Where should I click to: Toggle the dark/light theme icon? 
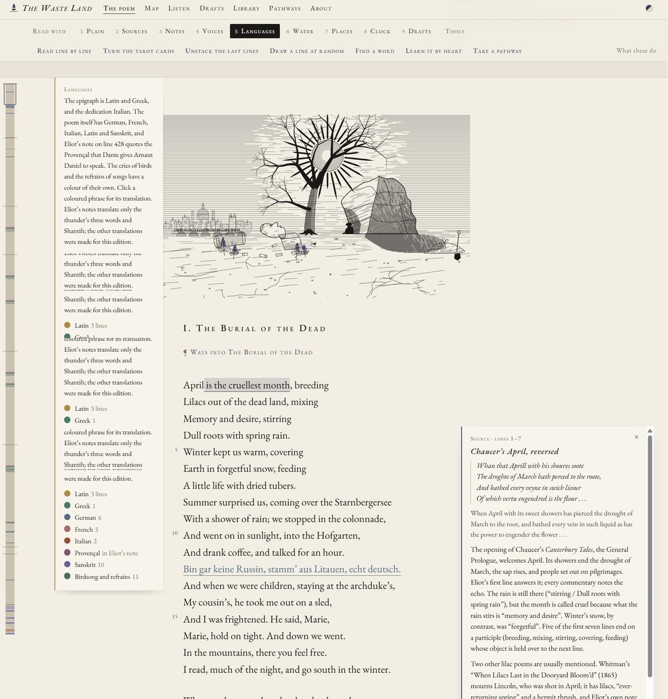click(649, 8)
